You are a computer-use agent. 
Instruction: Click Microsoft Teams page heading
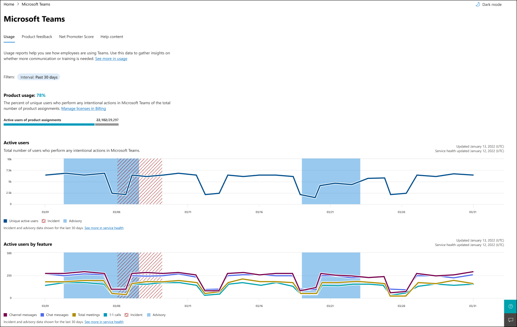[34, 19]
